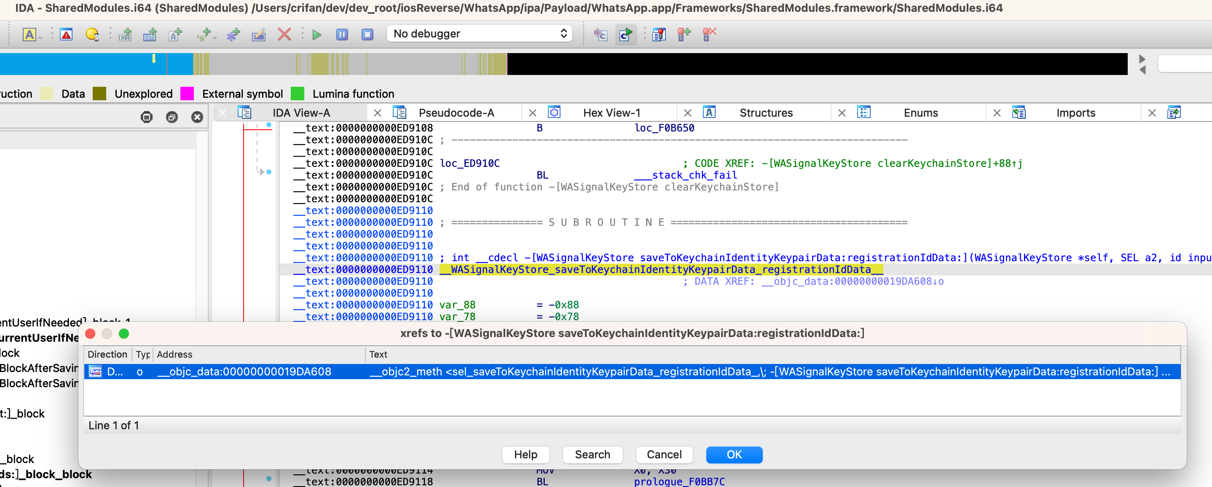Click the Direction column header in xrefs dialog
Viewport: 1212px width, 487px height.
(107, 354)
